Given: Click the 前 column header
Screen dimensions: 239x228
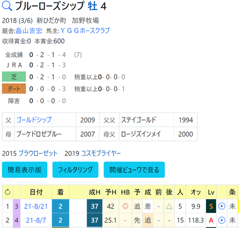Looking at the screenshot, I should tap(158, 192).
